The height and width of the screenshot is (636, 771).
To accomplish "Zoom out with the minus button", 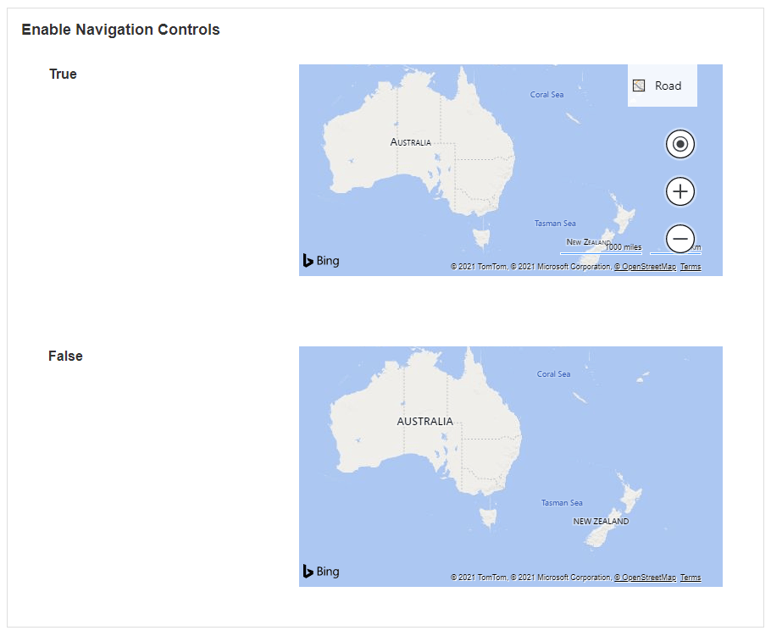I will click(679, 239).
